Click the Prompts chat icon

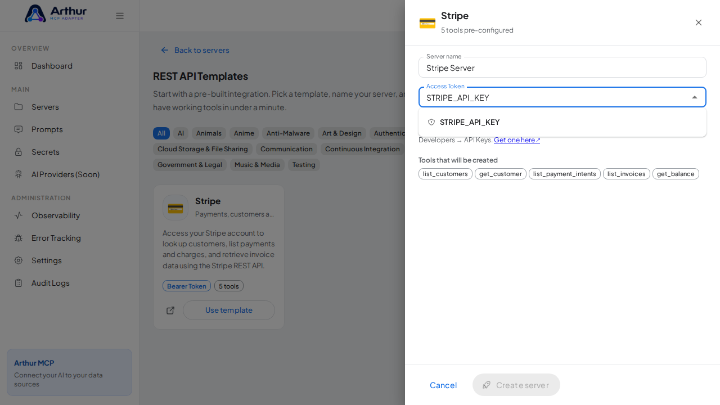pyautogui.click(x=19, y=129)
